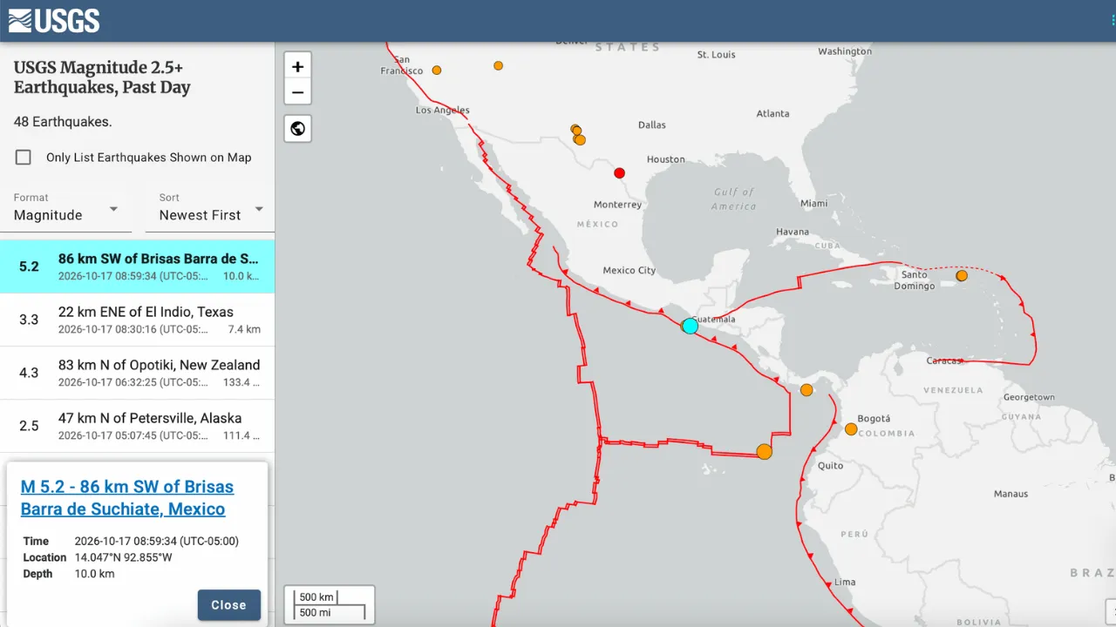
Task: Select the 4.3 Opotiki, New Zealand earthquake row
Action: (x=137, y=373)
